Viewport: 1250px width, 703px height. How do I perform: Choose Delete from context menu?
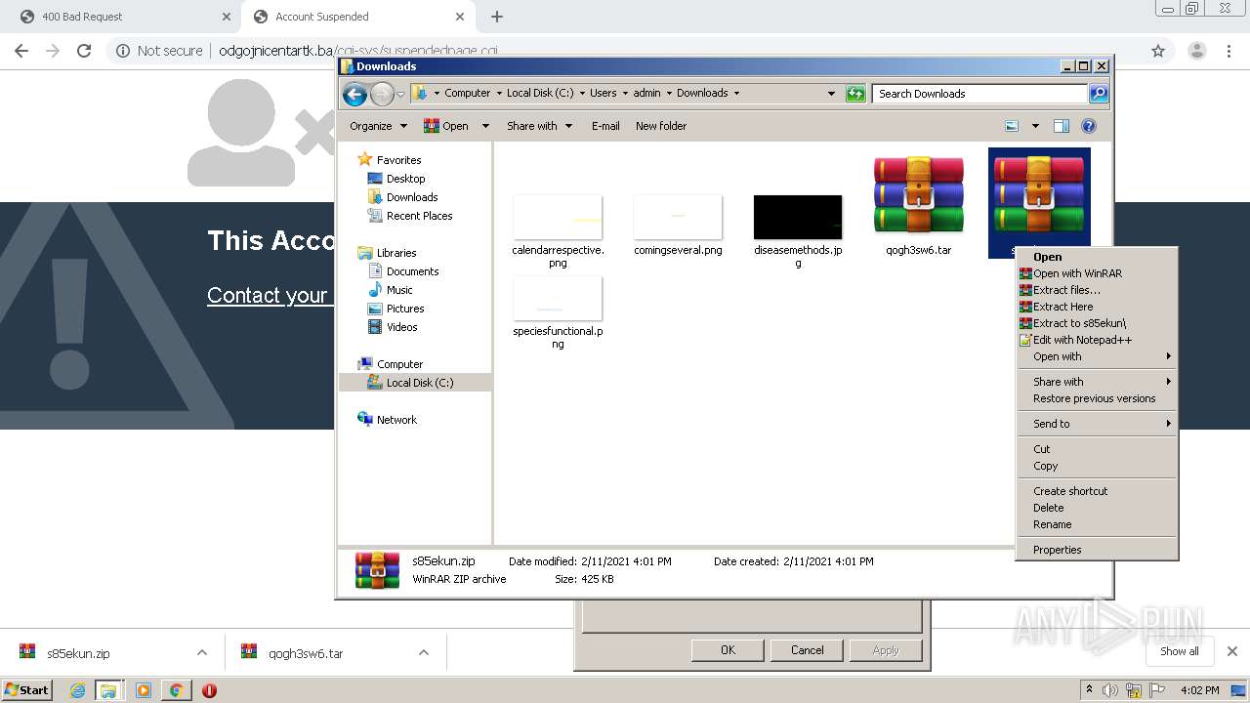click(1097, 508)
